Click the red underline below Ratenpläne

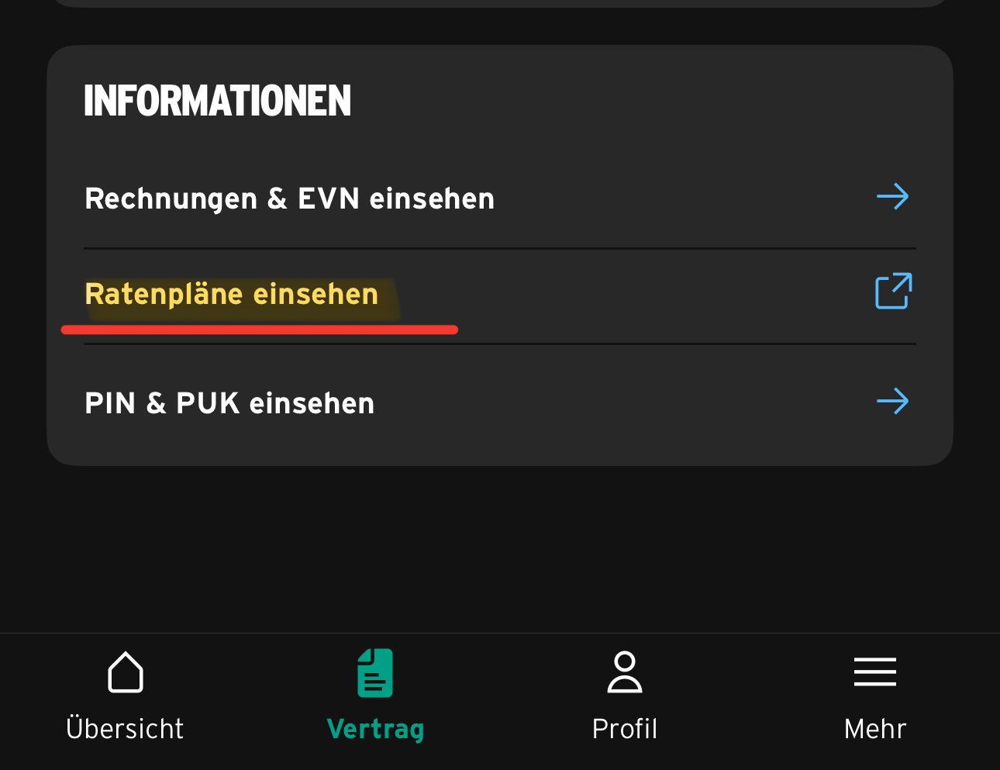pyautogui.click(x=260, y=330)
